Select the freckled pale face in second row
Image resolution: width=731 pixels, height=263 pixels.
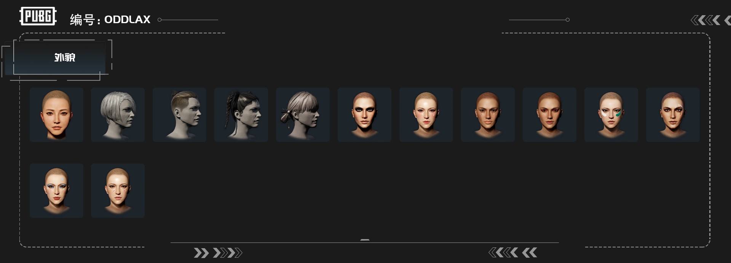click(x=118, y=191)
